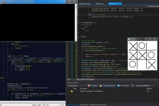Click the up arrow of console window scrollbar
The height and width of the screenshot is (106, 159).
(x=76, y=5)
